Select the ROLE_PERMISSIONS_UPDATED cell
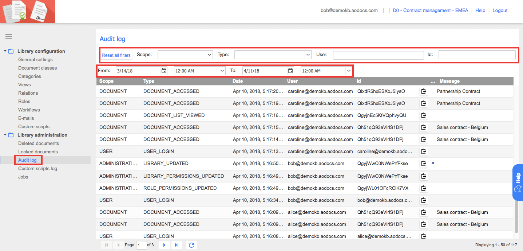Viewport: 523px width, 251px height. (x=180, y=188)
